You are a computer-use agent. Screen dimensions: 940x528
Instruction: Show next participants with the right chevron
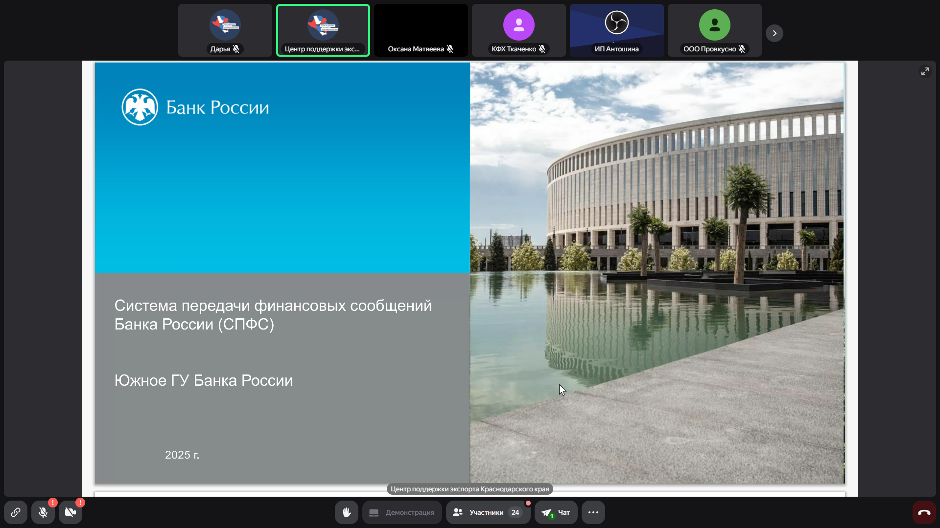pos(775,33)
